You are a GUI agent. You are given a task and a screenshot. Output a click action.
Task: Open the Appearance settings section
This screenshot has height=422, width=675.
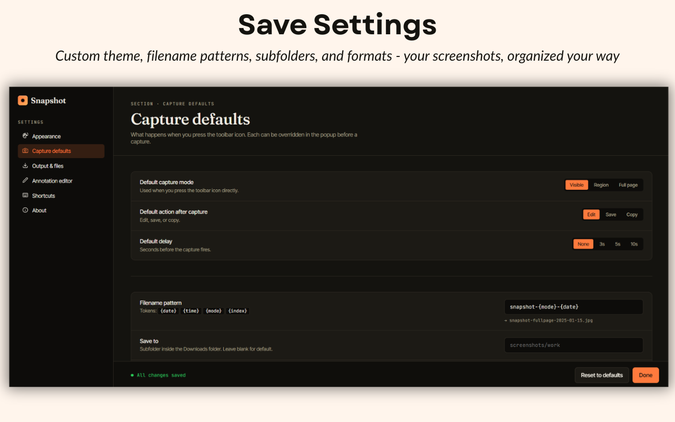click(61, 136)
